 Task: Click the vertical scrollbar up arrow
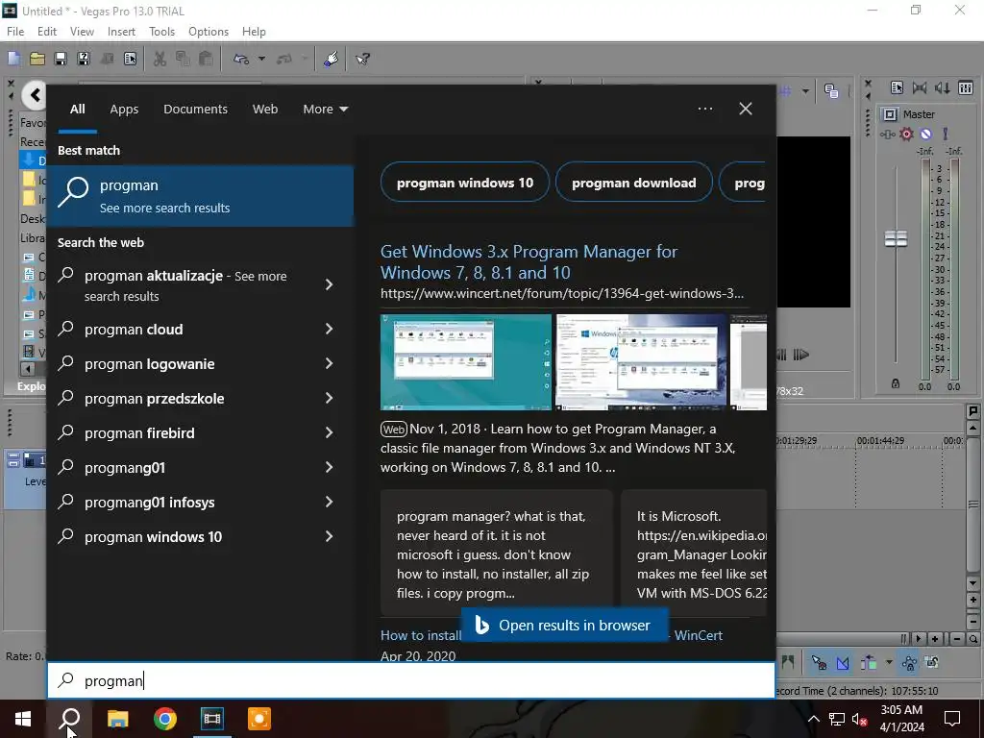972,428
